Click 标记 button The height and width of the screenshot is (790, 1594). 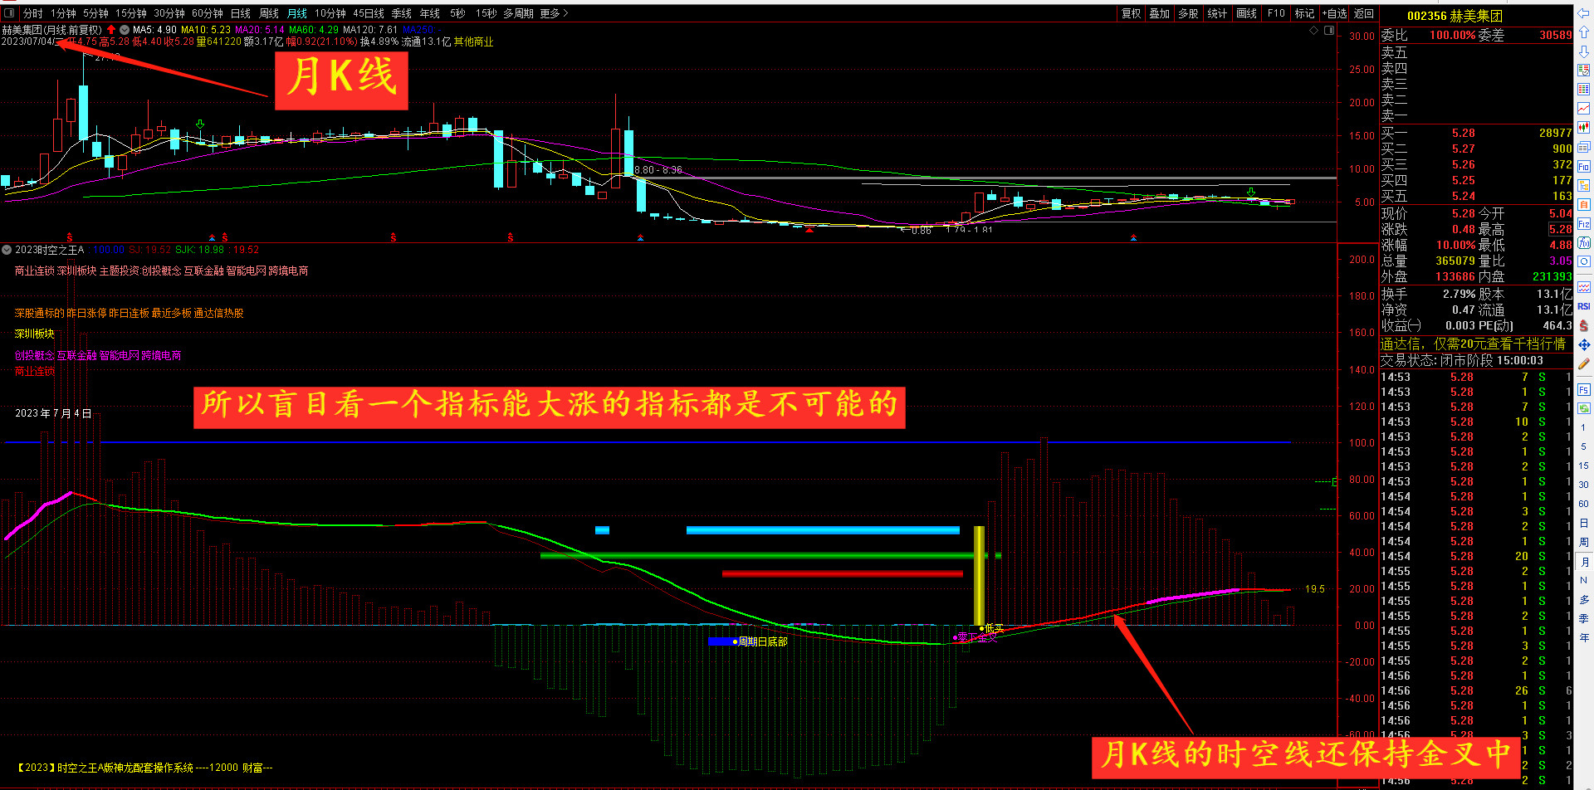coord(1304,13)
